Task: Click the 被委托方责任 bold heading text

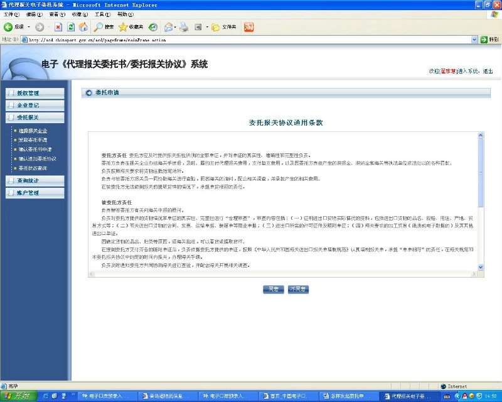Action: (x=117, y=203)
